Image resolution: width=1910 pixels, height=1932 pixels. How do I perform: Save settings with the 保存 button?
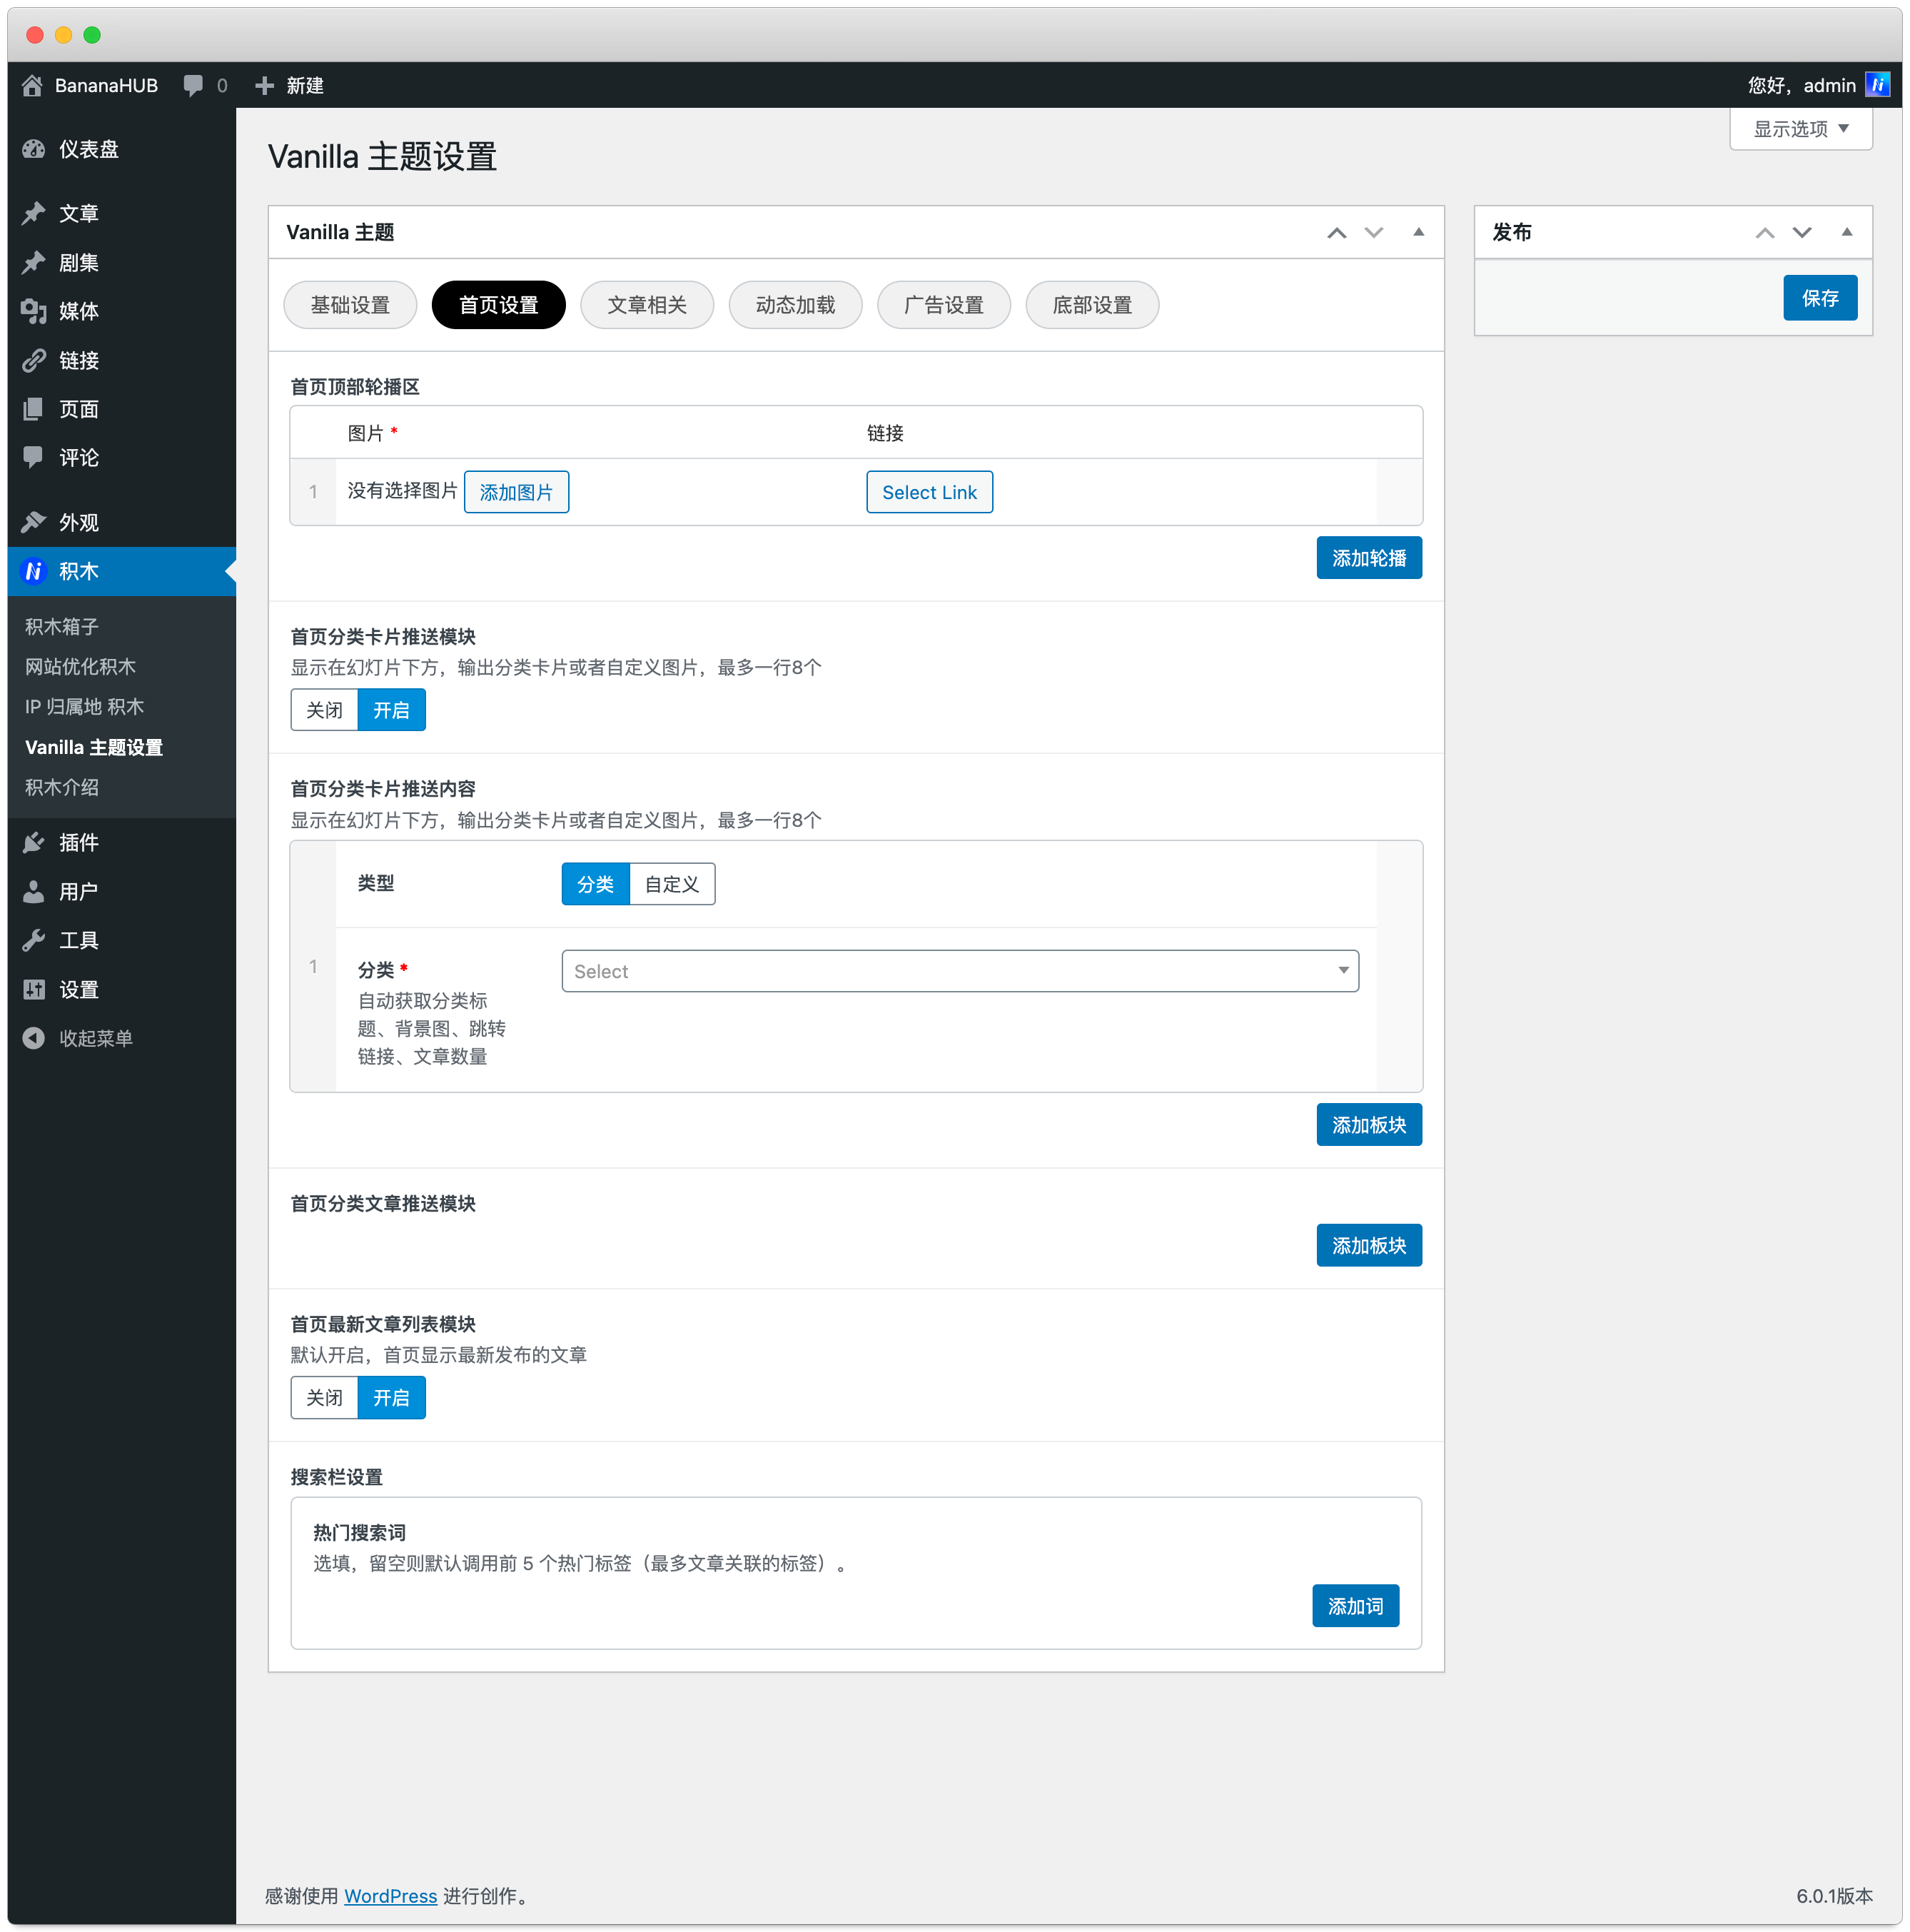click(1820, 298)
